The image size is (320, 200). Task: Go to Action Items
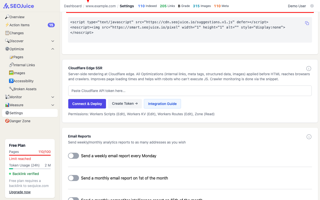(x=30, y=25)
